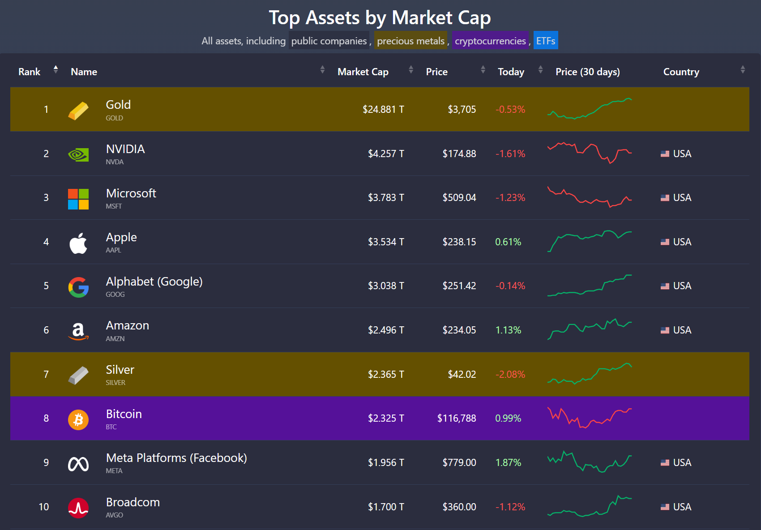Open the Silver asset link
The height and width of the screenshot is (530, 761).
(x=120, y=370)
